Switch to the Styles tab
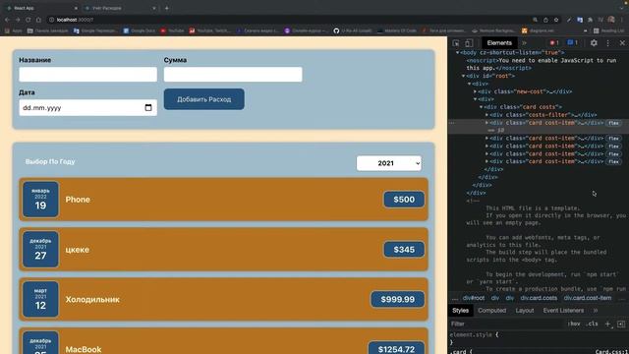This screenshot has width=629, height=354. pos(461,311)
